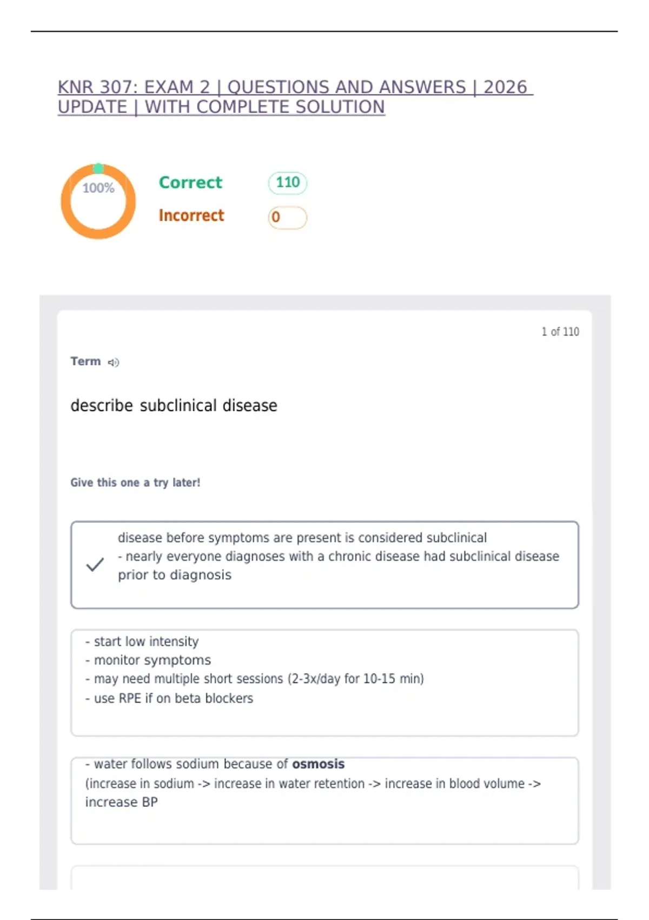Click the 'describe subclinical disease' term text
This screenshot has height=920, width=649.
pyautogui.click(x=174, y=405)
